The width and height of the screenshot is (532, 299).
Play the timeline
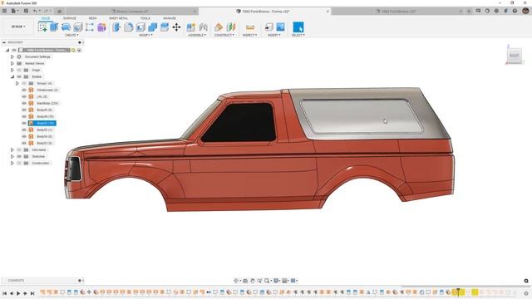coord(18,293)
